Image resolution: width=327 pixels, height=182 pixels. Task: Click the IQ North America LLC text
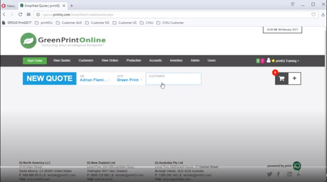[x=35, y=163]
